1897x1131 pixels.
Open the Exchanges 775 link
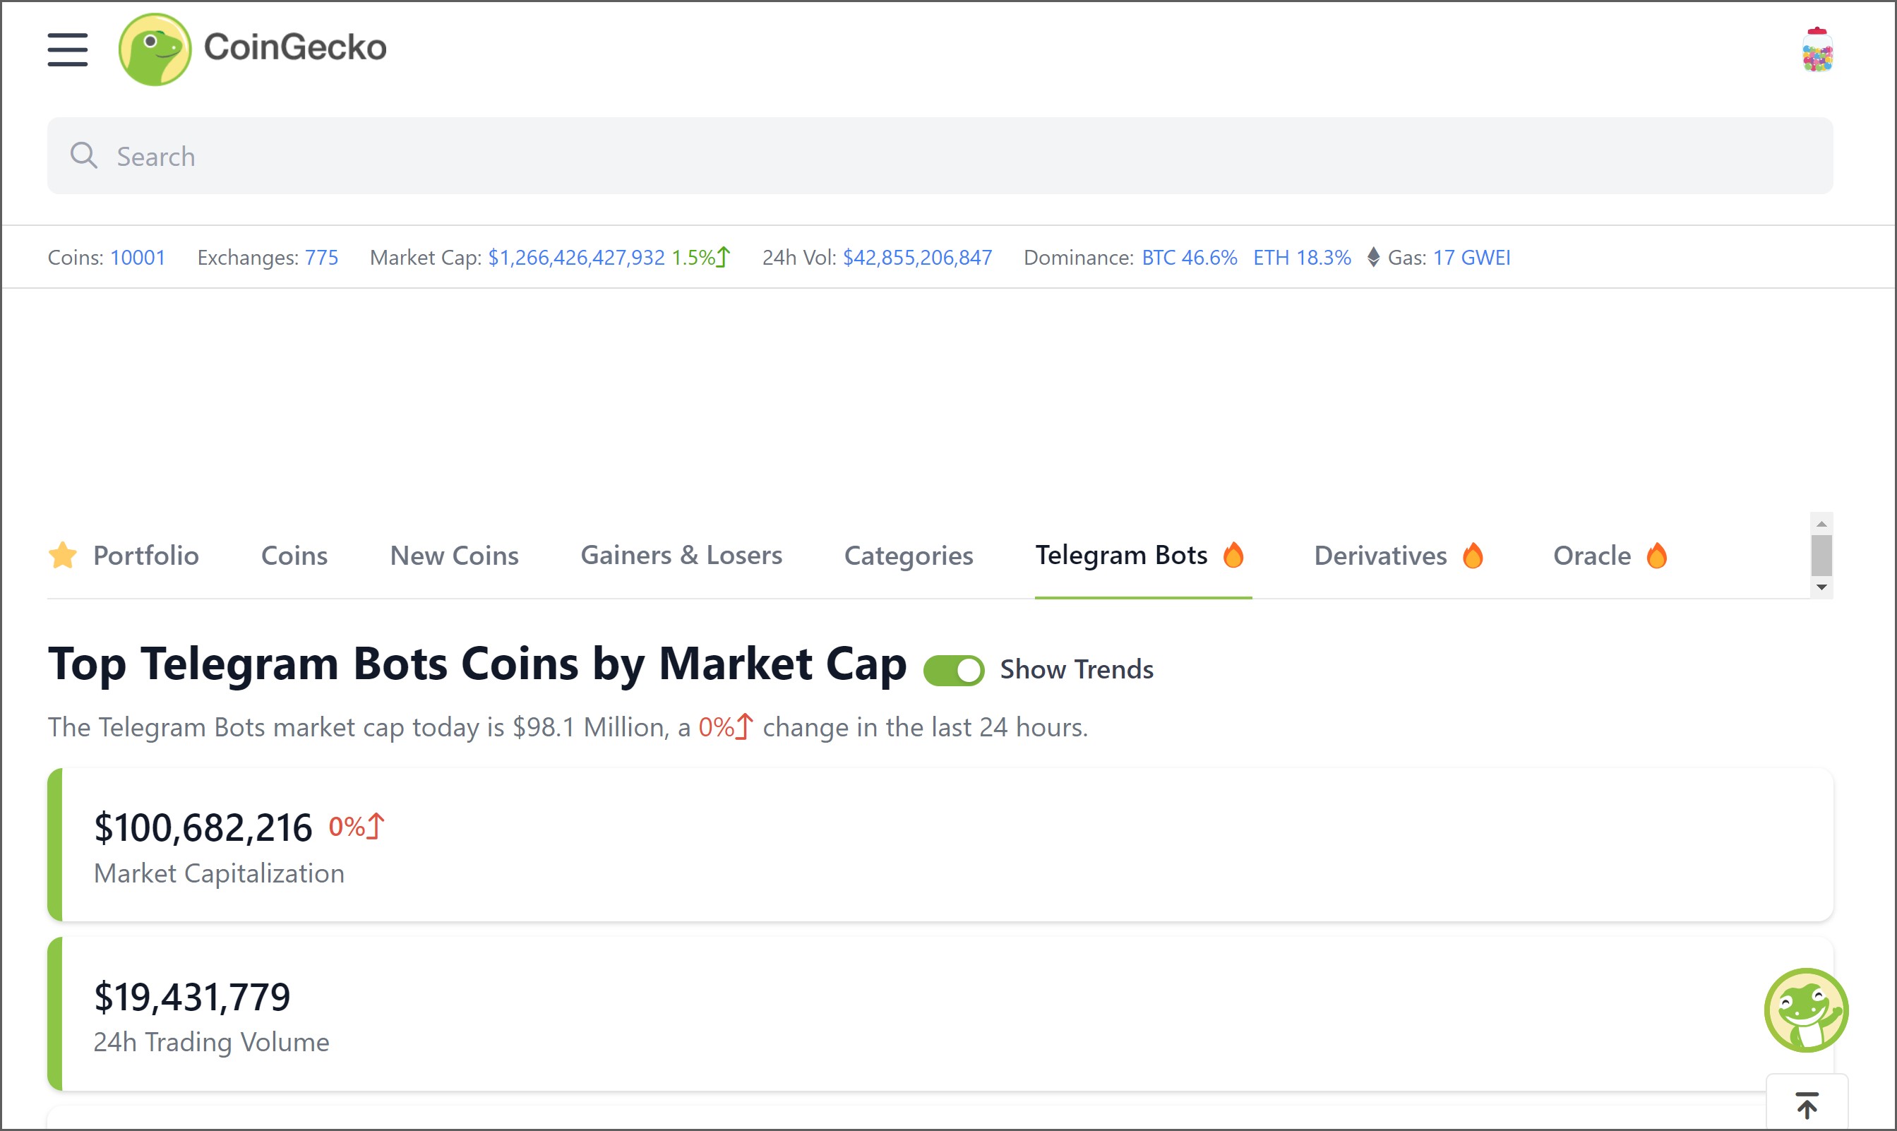(x=321, y=258)
